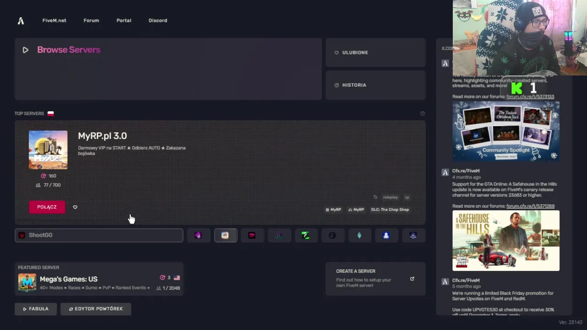Click the Polish flag next to Top Servers
This screenshot has width=587, height=330.
pyautogui.click(x=50, y=114)
